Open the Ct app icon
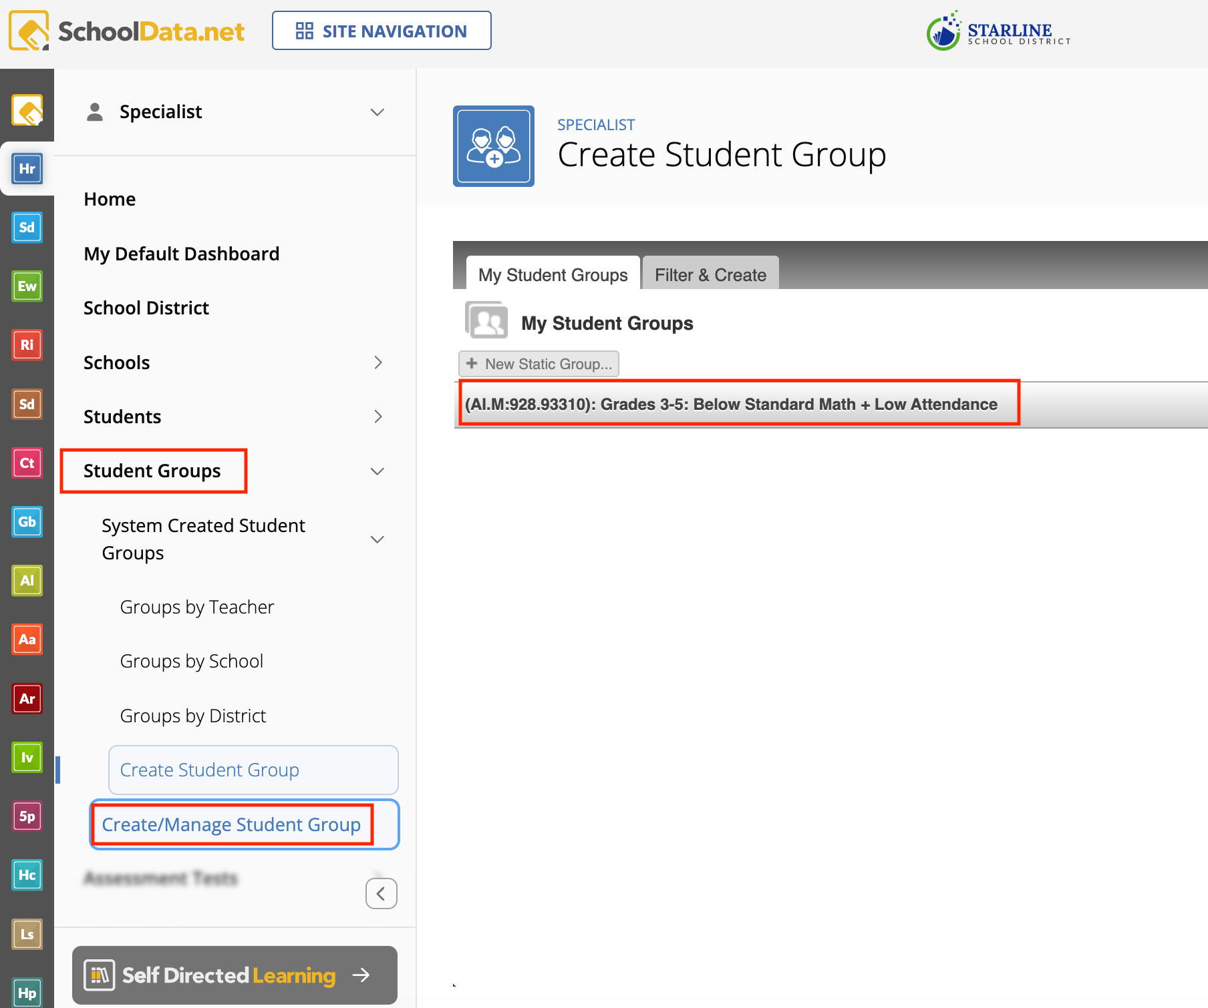Image resolution: width=1208 pixels, height=1008 pixels. (x=27, y=463)
